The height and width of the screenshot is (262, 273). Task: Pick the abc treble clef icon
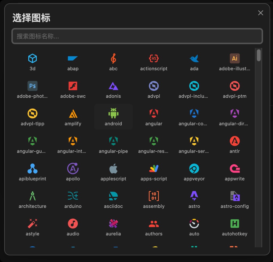click(113, 58)
